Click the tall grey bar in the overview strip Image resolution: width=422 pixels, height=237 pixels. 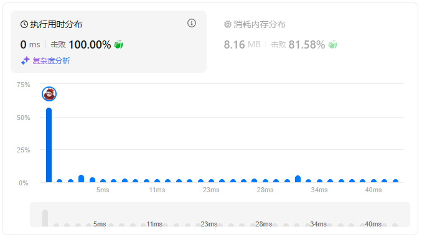[x=45, y=218]
